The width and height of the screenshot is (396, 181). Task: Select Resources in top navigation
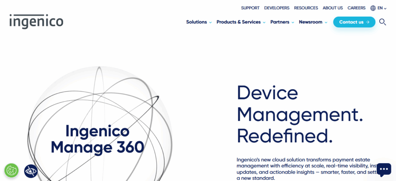[306, 8]
